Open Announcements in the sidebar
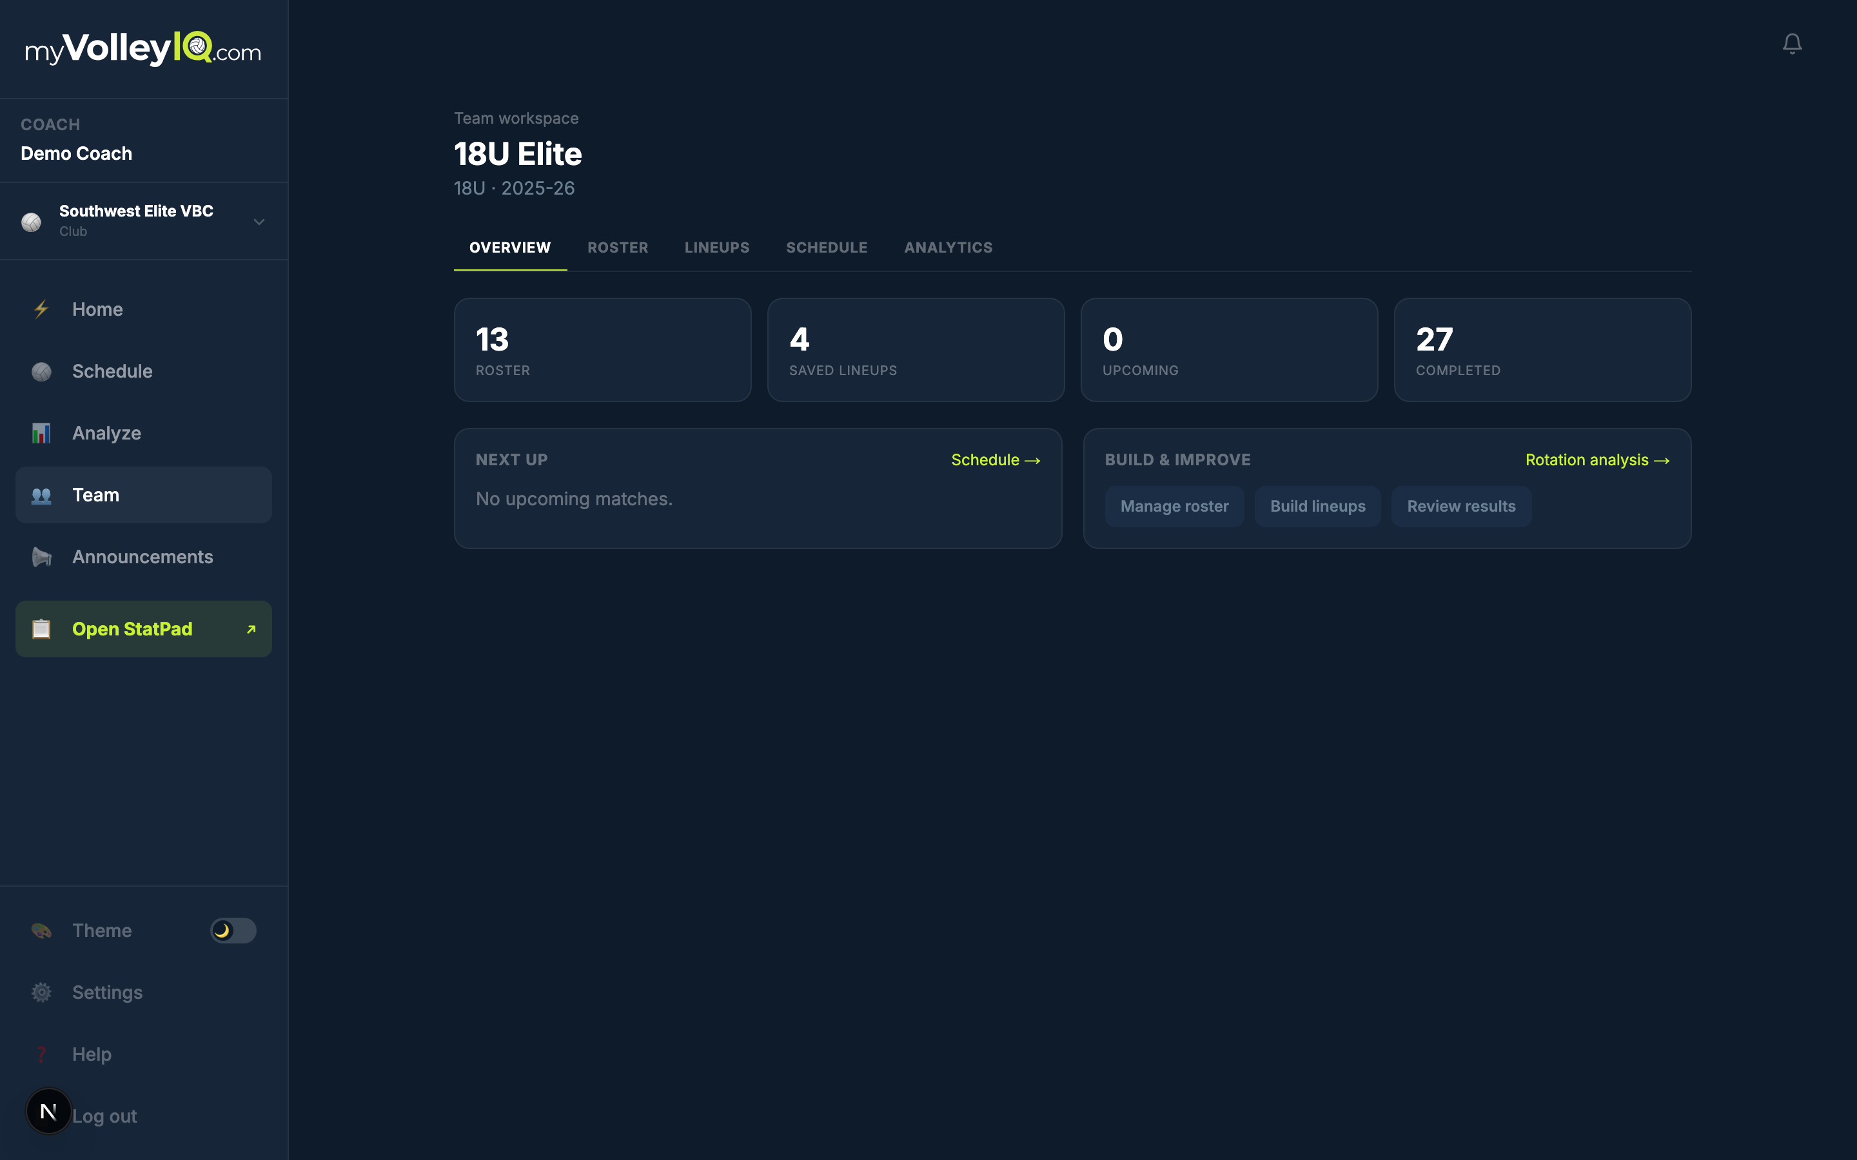 click(x=144, y=557)
